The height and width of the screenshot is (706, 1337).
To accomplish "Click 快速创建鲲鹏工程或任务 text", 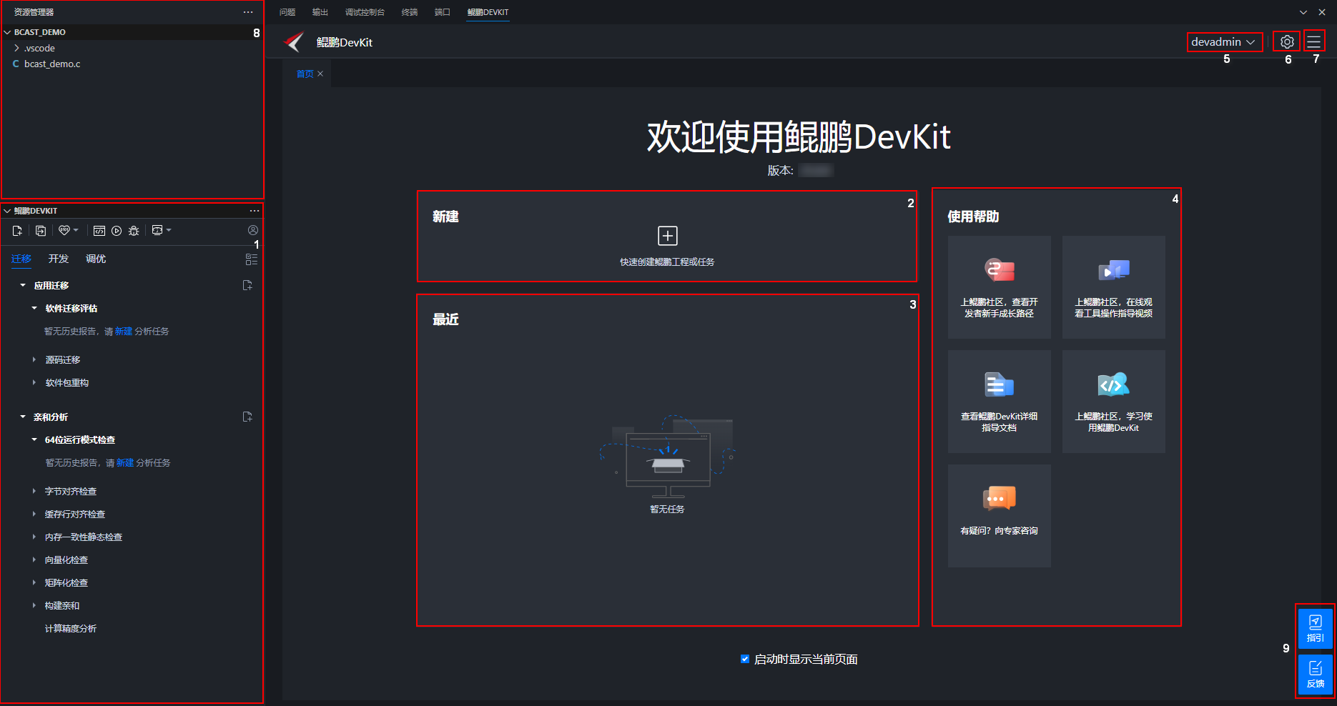I will click(667, 262).
